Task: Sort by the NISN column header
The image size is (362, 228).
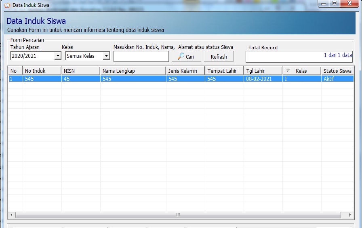Action: click(80, 71)
